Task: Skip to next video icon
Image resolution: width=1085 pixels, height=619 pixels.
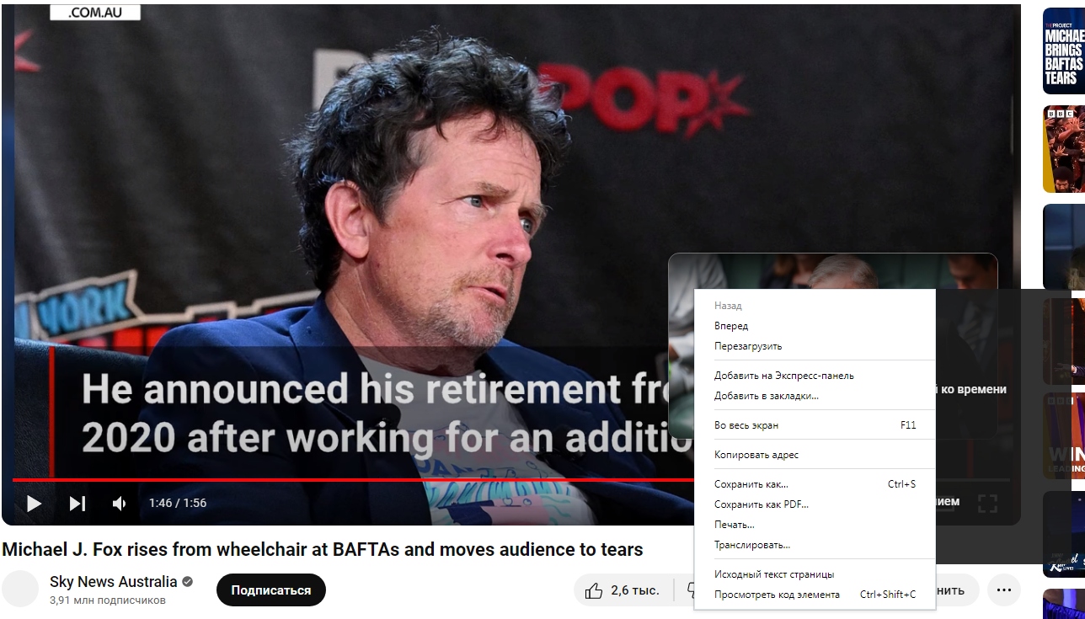Action: [x=77, y=503]
